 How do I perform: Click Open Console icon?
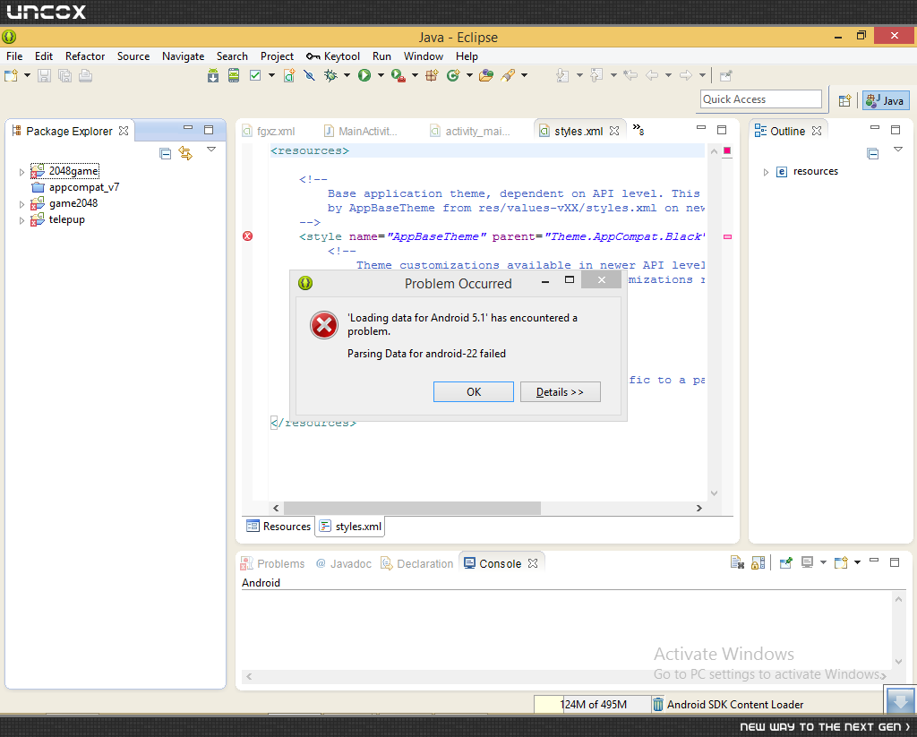coord(841,562)
